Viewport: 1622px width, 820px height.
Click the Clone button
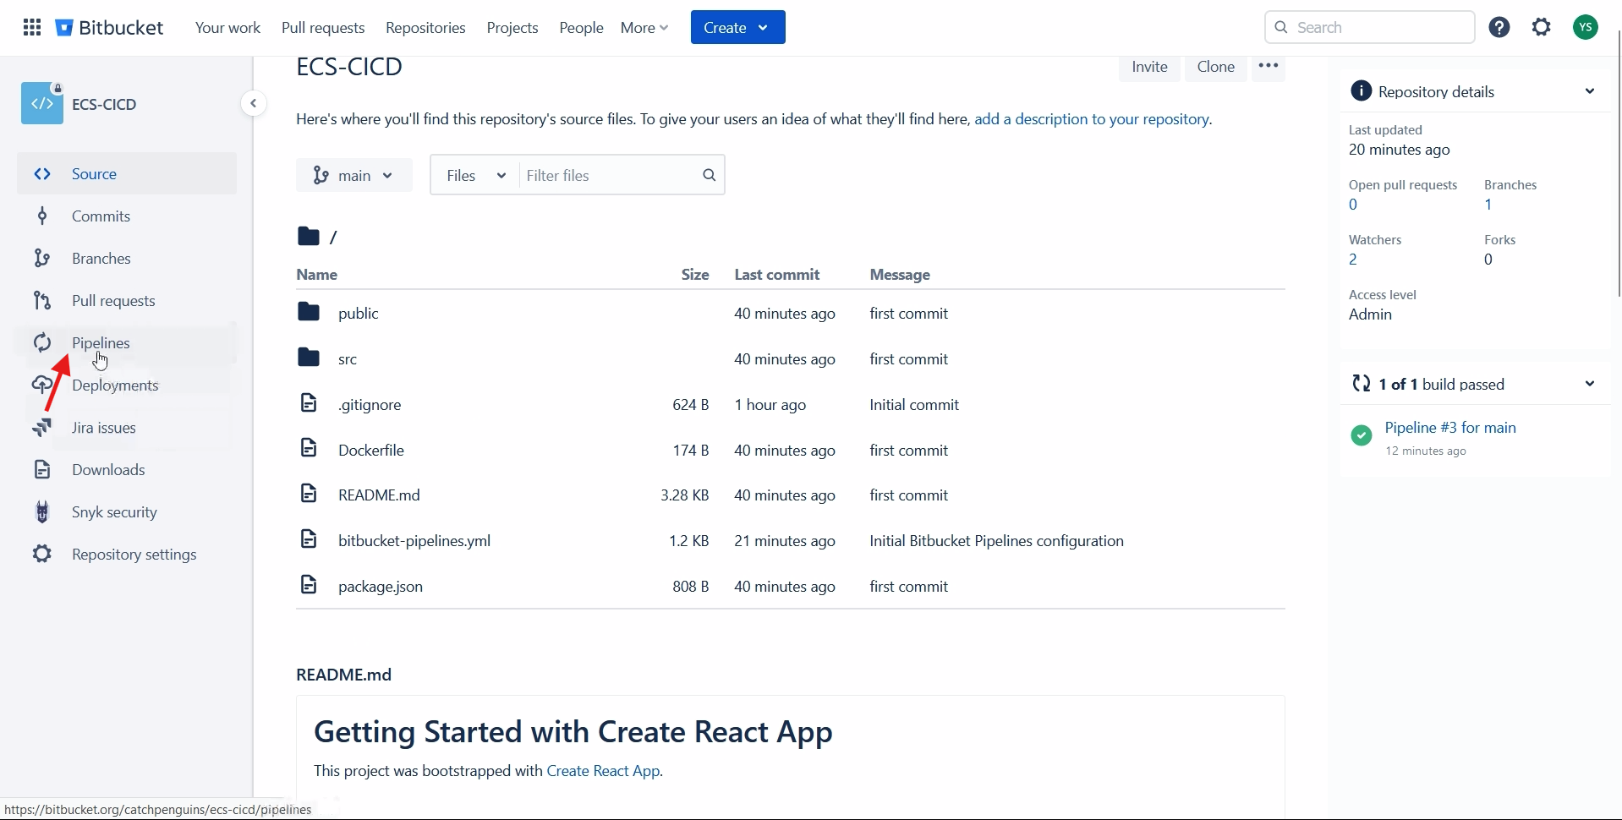click(x=1216, y=67)
